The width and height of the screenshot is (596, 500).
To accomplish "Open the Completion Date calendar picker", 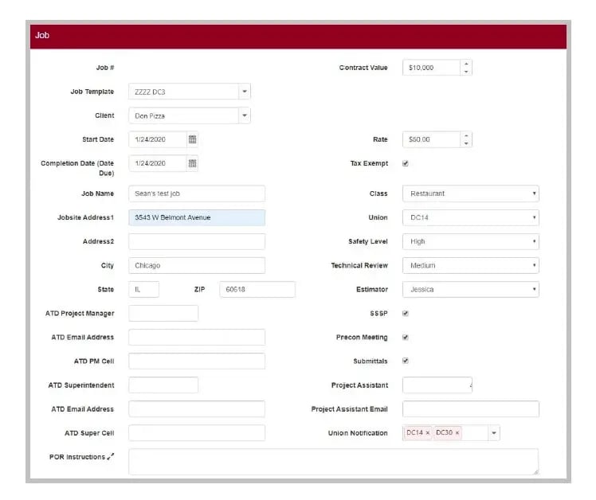I will coord(192,163).
